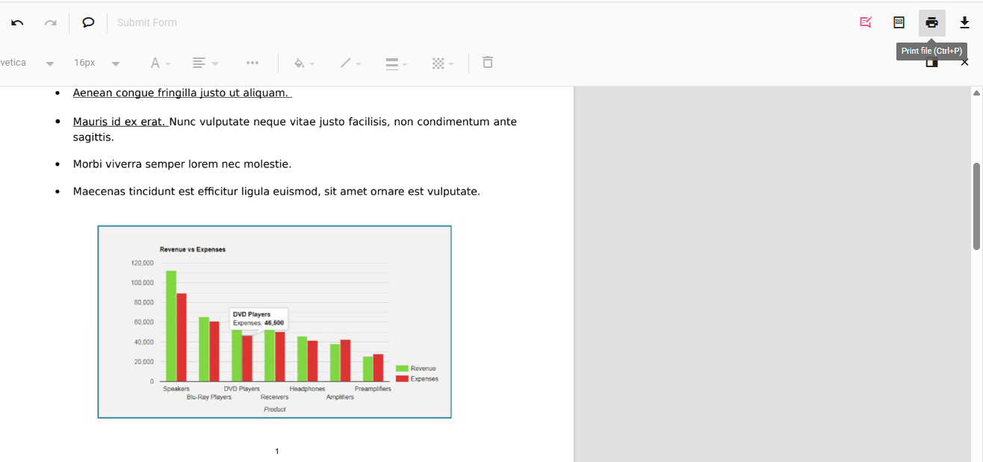The height and width of the screenshot is (462, 983).
Task: Open the form fields panel icon
Action: [899, 22]
